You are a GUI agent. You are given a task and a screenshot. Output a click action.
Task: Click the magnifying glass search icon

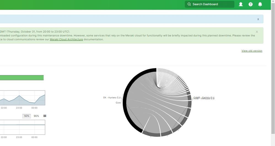(x=189, y=4)
